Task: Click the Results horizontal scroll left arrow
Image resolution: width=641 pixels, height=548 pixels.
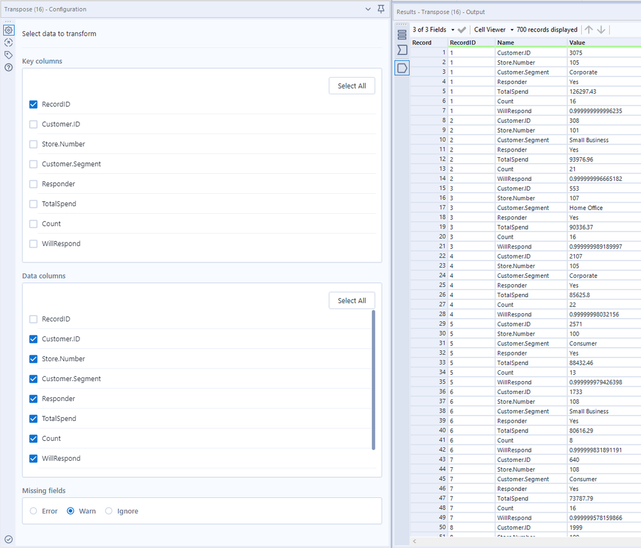Action: click(415, 541)
